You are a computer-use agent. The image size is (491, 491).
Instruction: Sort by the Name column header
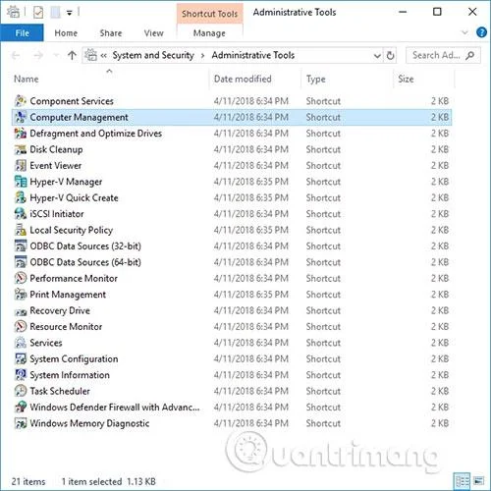click(x=27, y=79)
